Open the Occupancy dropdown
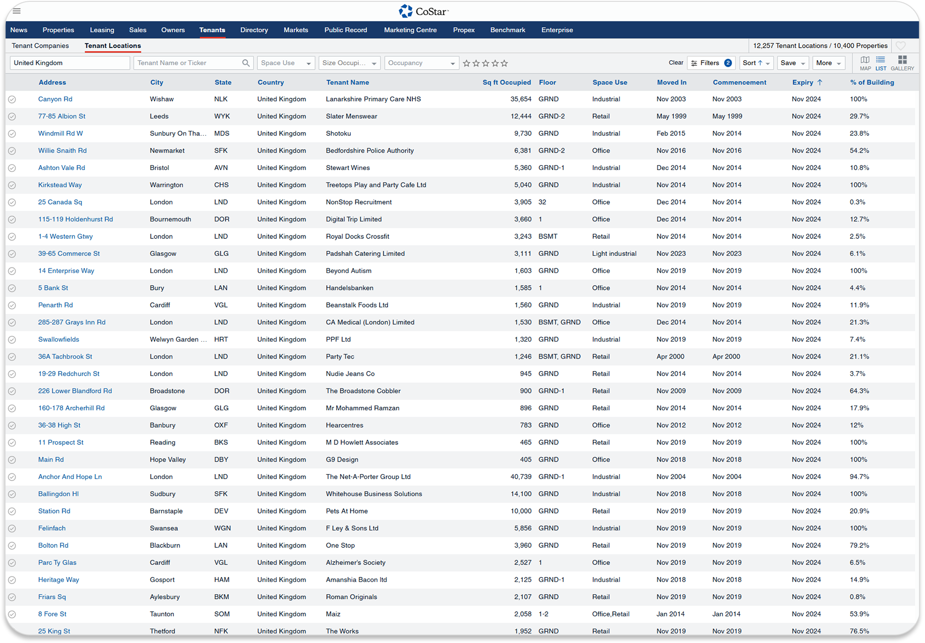 tap(421, 63)
